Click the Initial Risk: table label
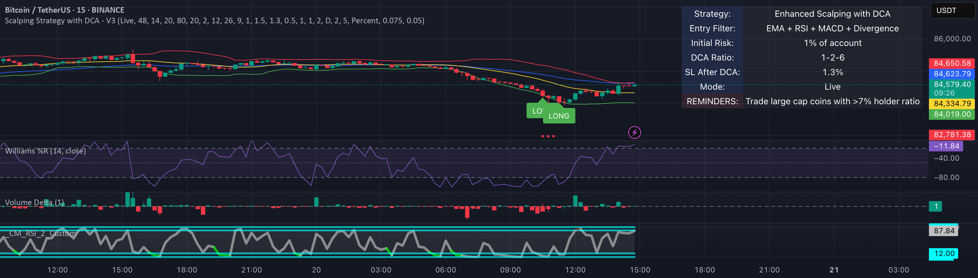978x278 pixels. pos(712,43)
